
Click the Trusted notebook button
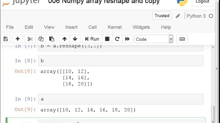tap(162, 16)
